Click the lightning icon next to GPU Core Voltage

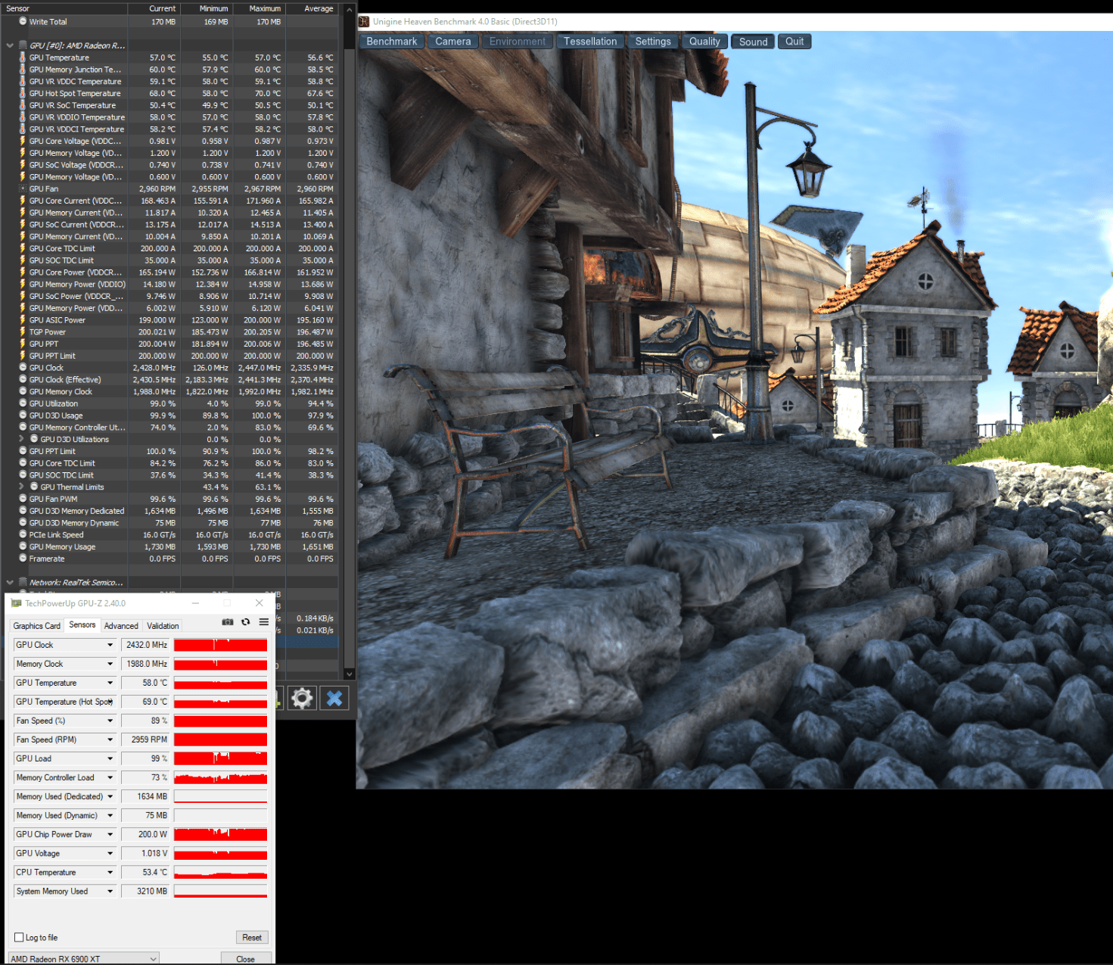[x=23, y=141]
